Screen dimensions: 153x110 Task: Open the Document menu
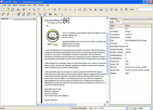[23, 5]
